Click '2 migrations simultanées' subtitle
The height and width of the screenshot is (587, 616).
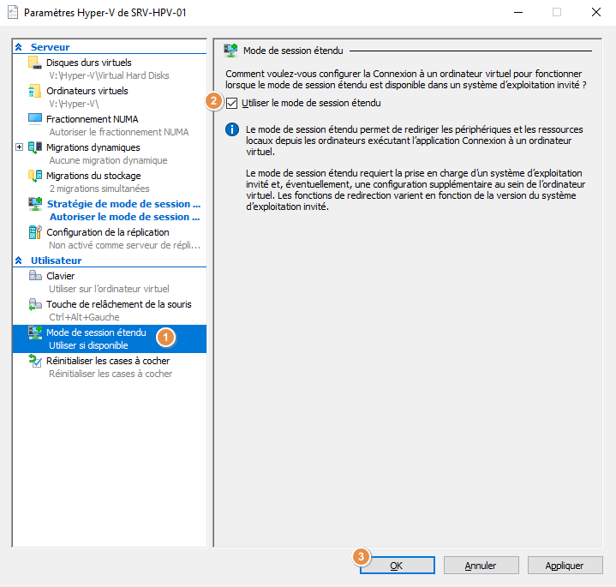(x=99, y=189)
